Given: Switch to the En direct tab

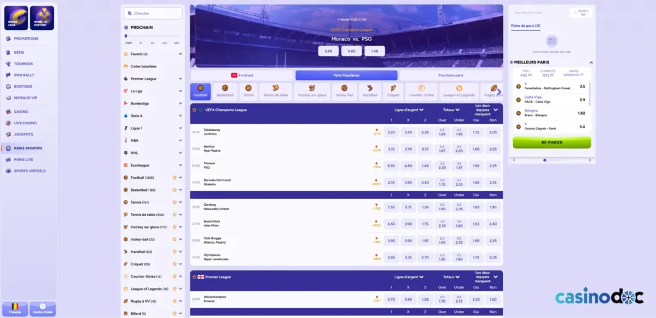Looking at the screenshot, I should (242, 75).
